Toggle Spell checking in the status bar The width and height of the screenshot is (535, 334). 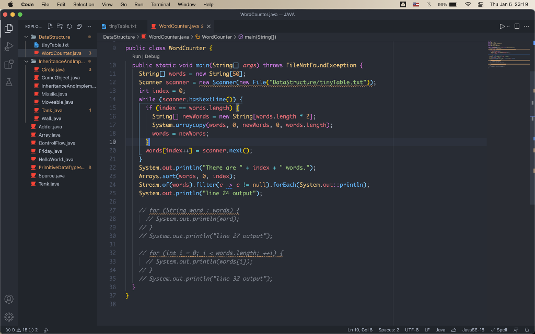[x=498, y=330]
